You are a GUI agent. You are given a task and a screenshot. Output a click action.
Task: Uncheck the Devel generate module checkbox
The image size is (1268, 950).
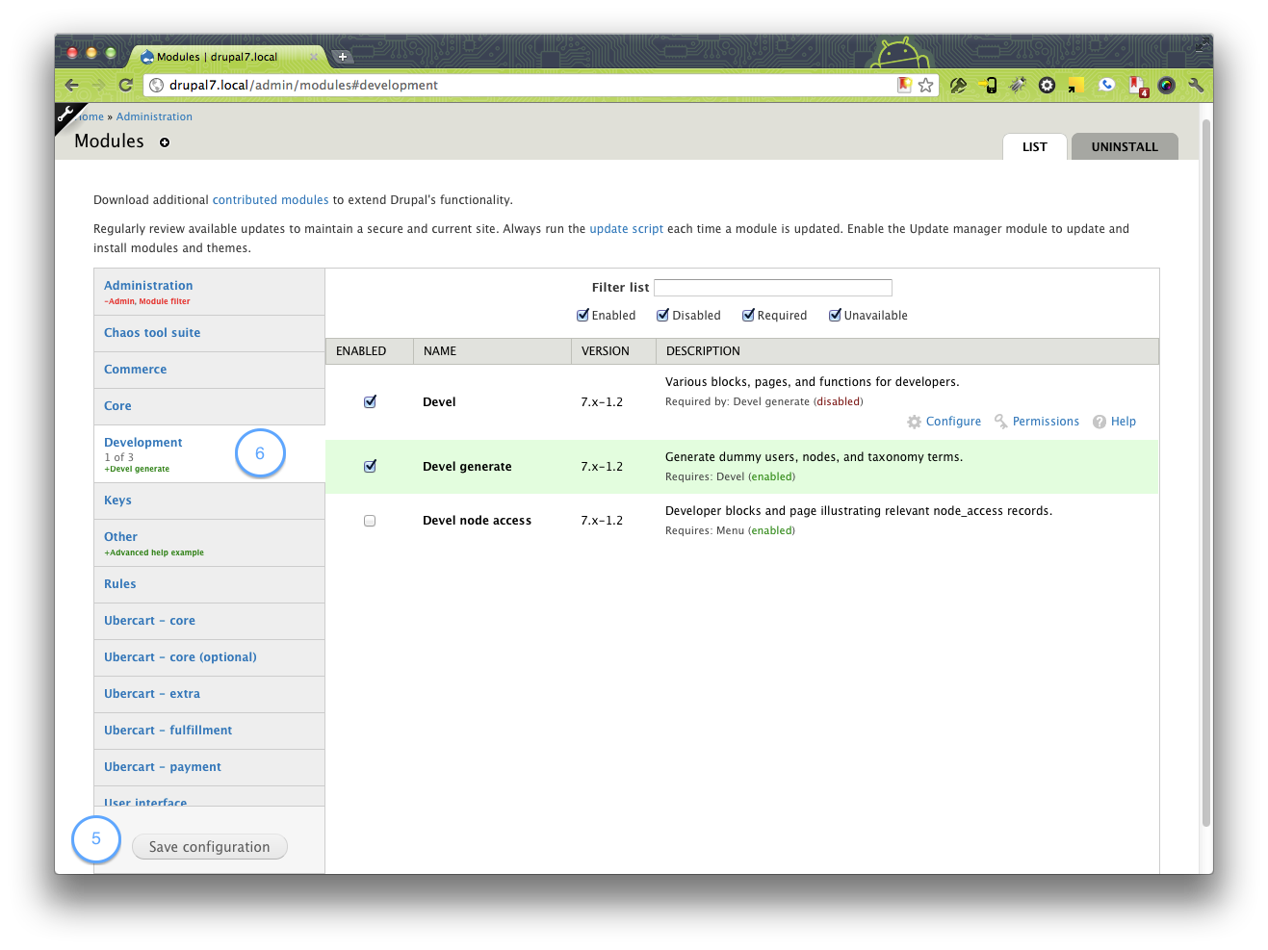tap(370, 466)
